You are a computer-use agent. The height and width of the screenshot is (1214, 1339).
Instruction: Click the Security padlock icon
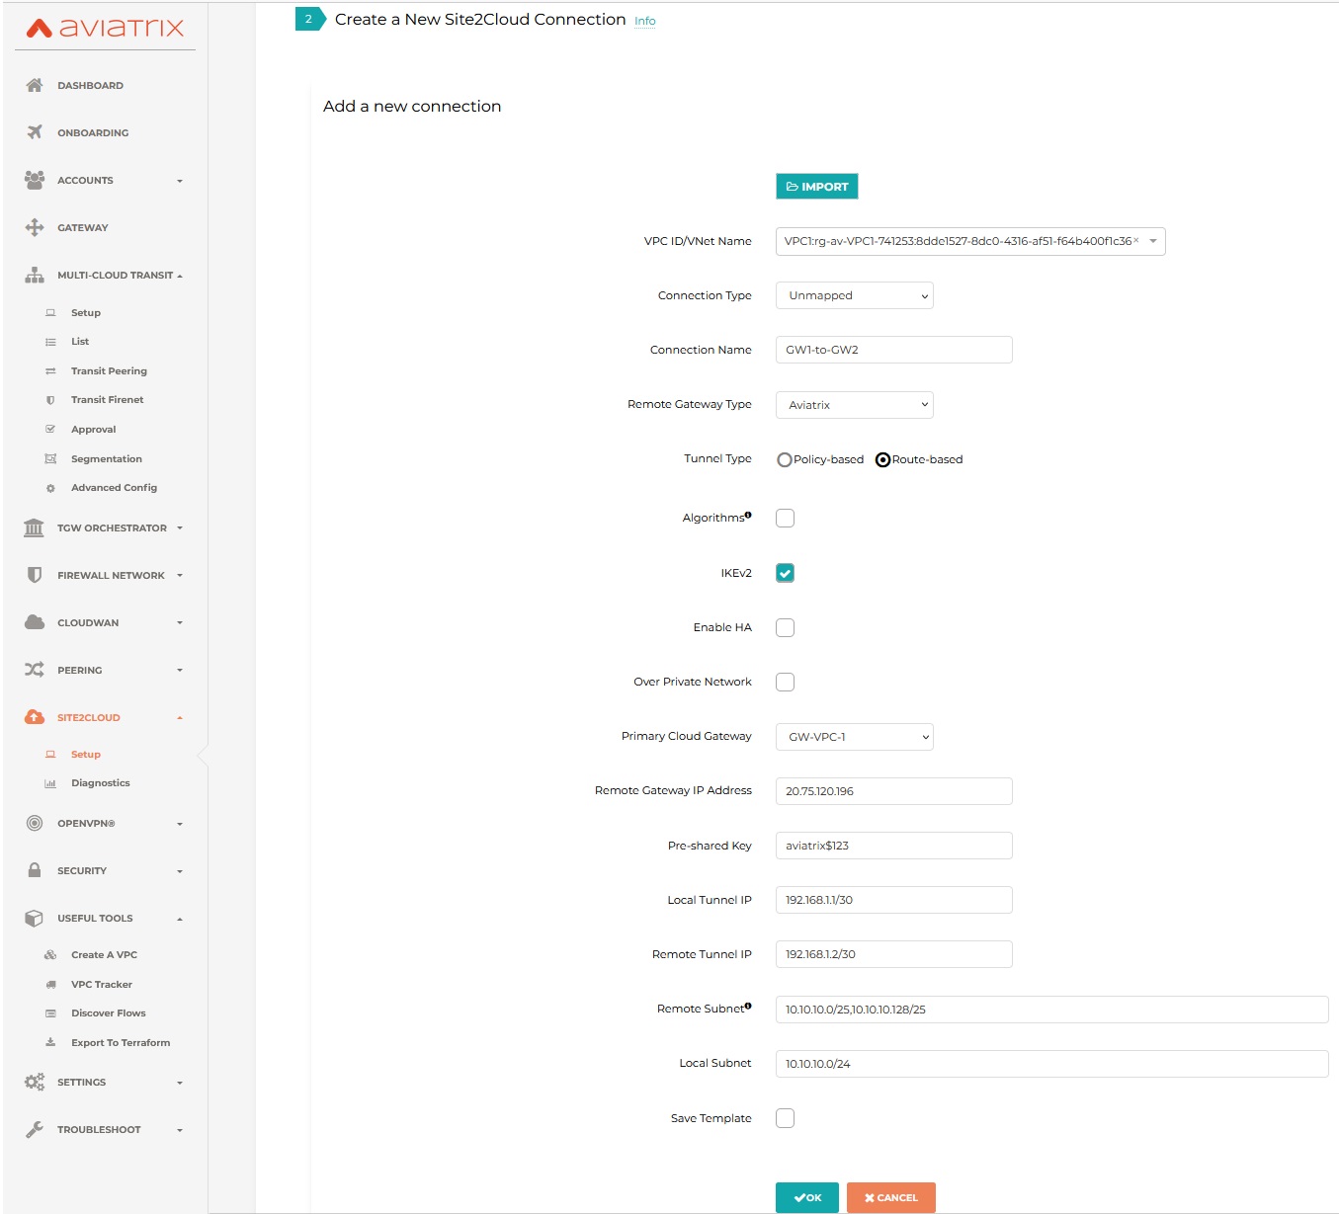35,870
